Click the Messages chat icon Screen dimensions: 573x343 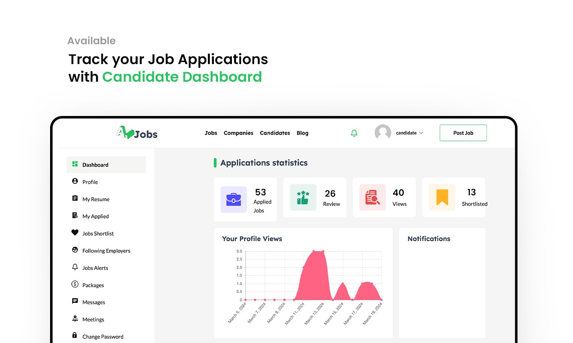(75, 301)
